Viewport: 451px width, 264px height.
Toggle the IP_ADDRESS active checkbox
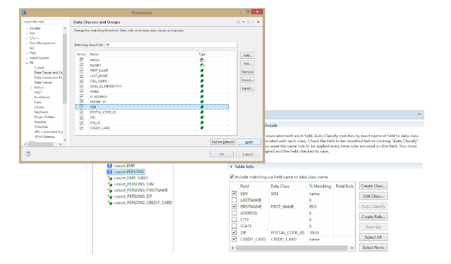(x=81, y=96)
